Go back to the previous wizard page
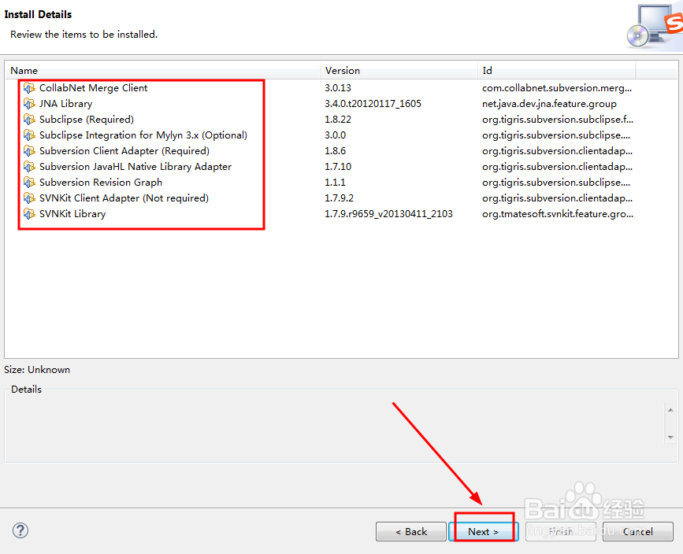Screen dimensions: 683x554 click(x=410, y=531)
